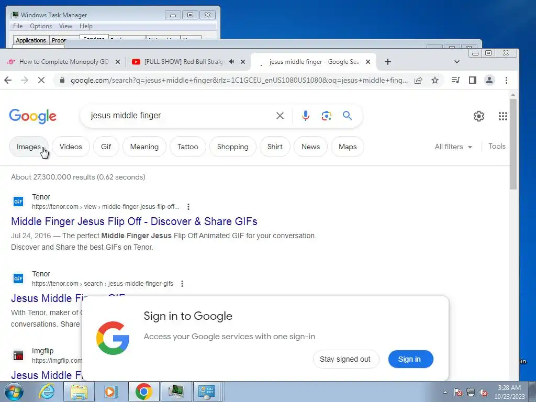The height and width of the screenshot is (402, 536).
Task: Open options for second Tenor result
Action: (x=182, y=284)
